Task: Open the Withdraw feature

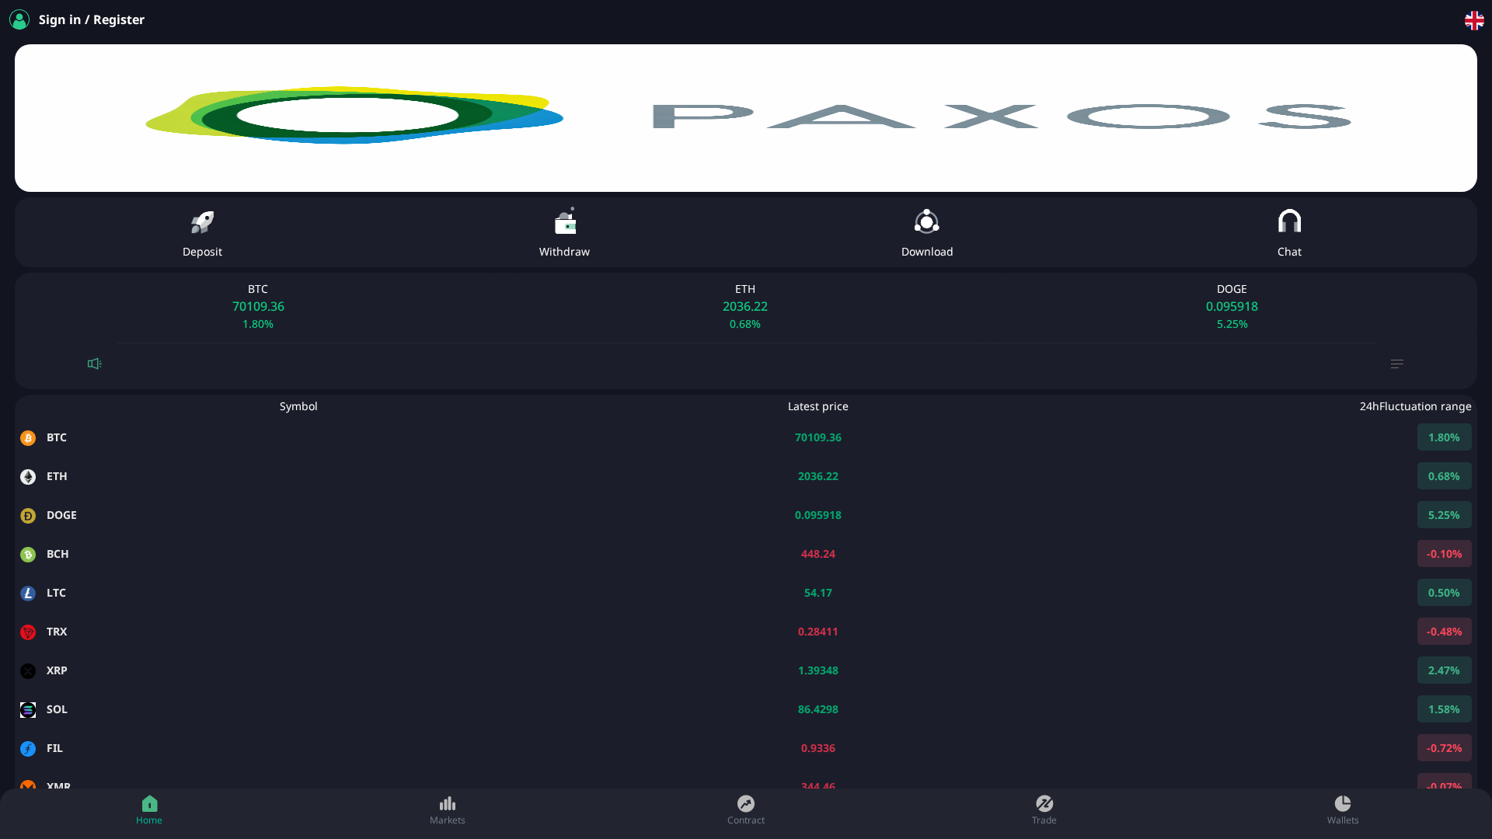Action: tap(564, 232)
